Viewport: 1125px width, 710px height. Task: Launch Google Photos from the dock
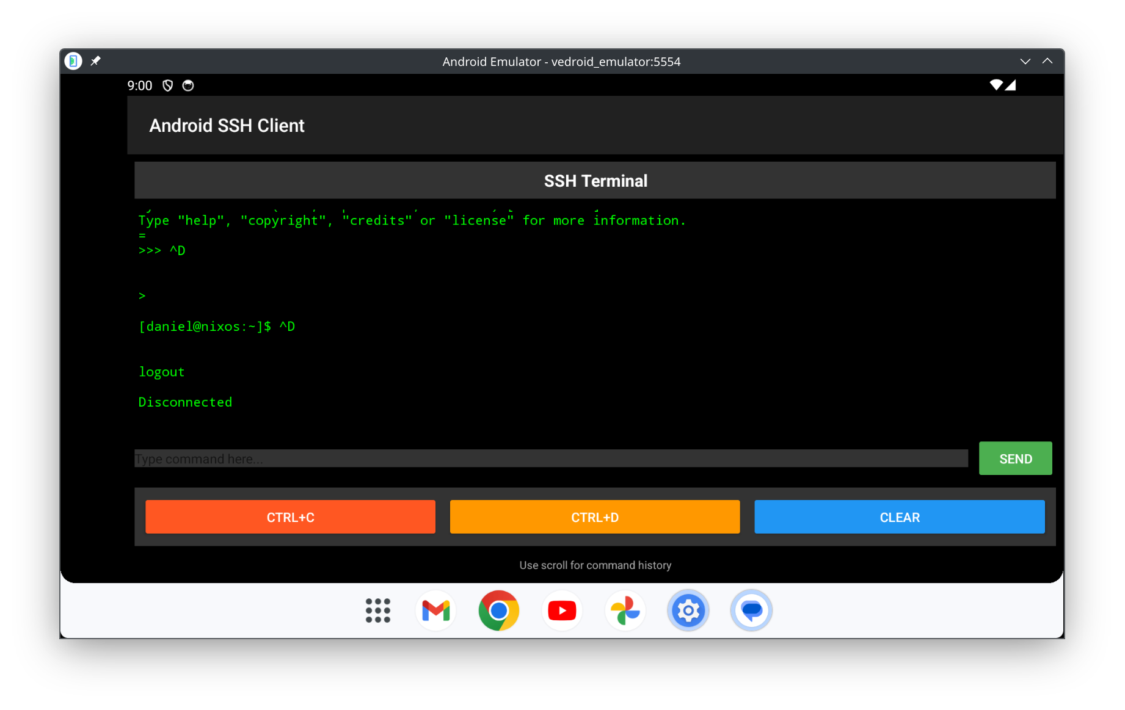[625, 610]
